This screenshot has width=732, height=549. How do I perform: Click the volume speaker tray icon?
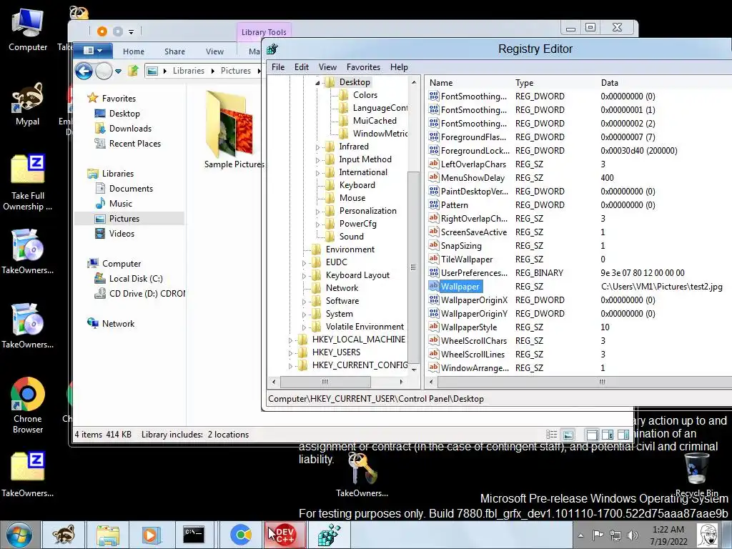coord(633,535)
